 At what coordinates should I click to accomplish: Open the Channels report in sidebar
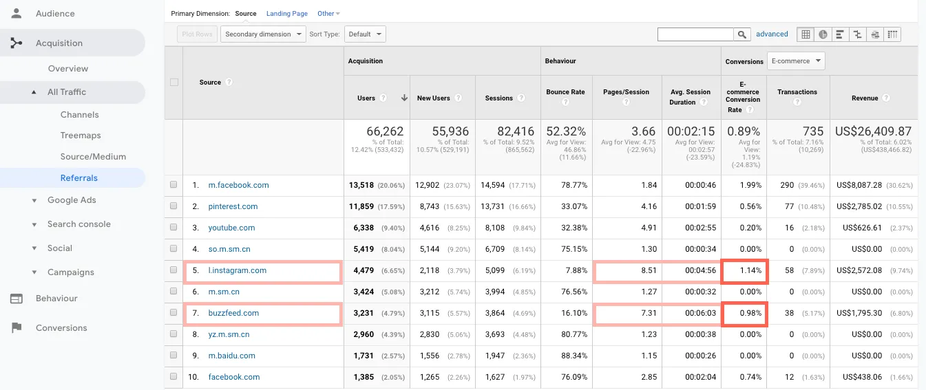click(x=80, y=115)
